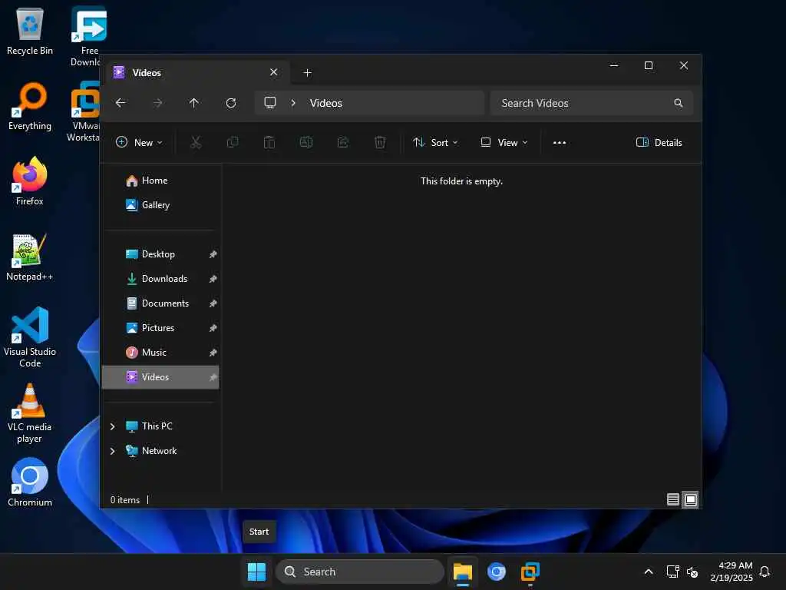Select the Chromium desktop shortcut
The width and height of the screenshot is (786, 590).
[x=30, y=482]
